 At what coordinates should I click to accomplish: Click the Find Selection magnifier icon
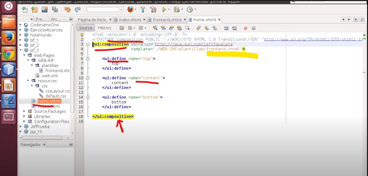tap(155, 28)
